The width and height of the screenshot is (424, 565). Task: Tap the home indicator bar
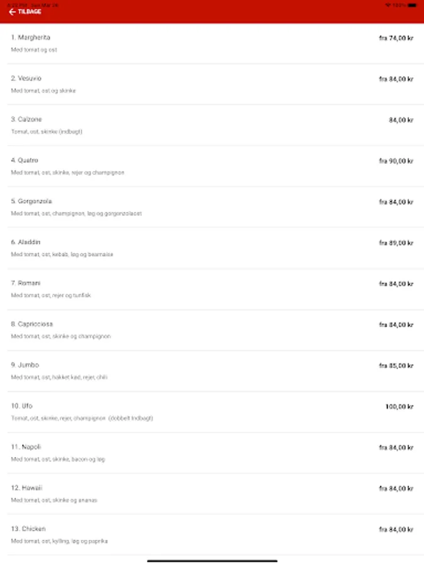point(212,560)
